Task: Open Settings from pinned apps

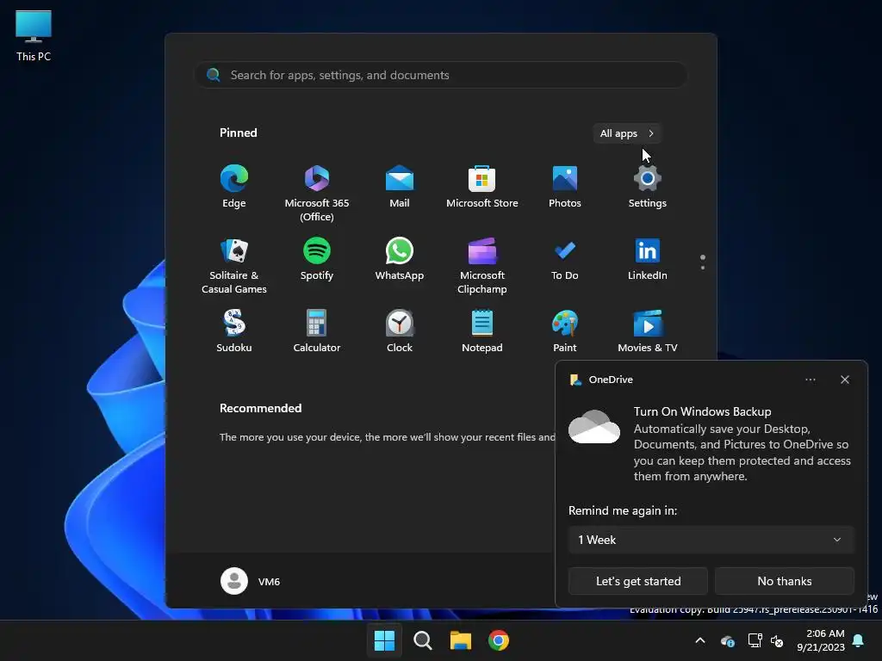Action: (x=648, y=187)
